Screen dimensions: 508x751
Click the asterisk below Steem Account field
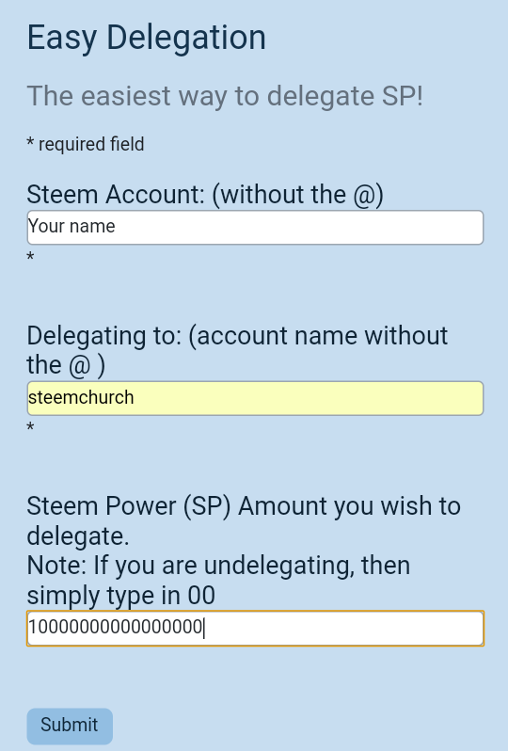pos(30,256)
